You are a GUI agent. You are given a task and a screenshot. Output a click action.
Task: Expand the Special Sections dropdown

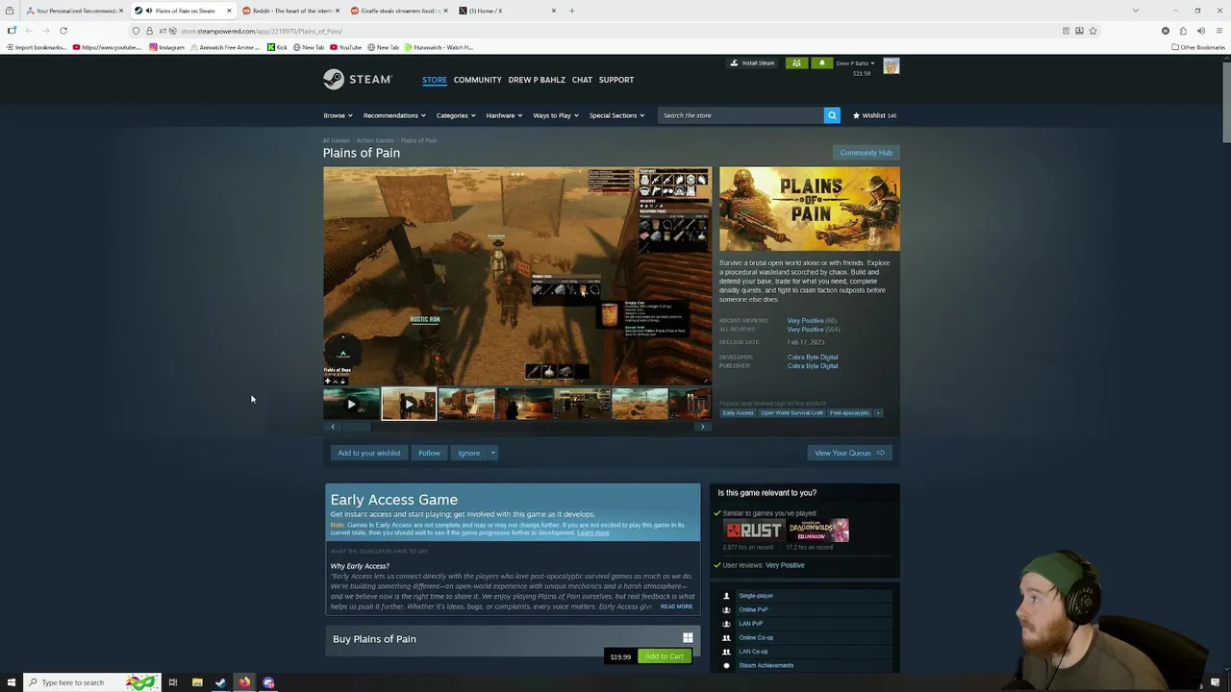click(x=616, y=115)
